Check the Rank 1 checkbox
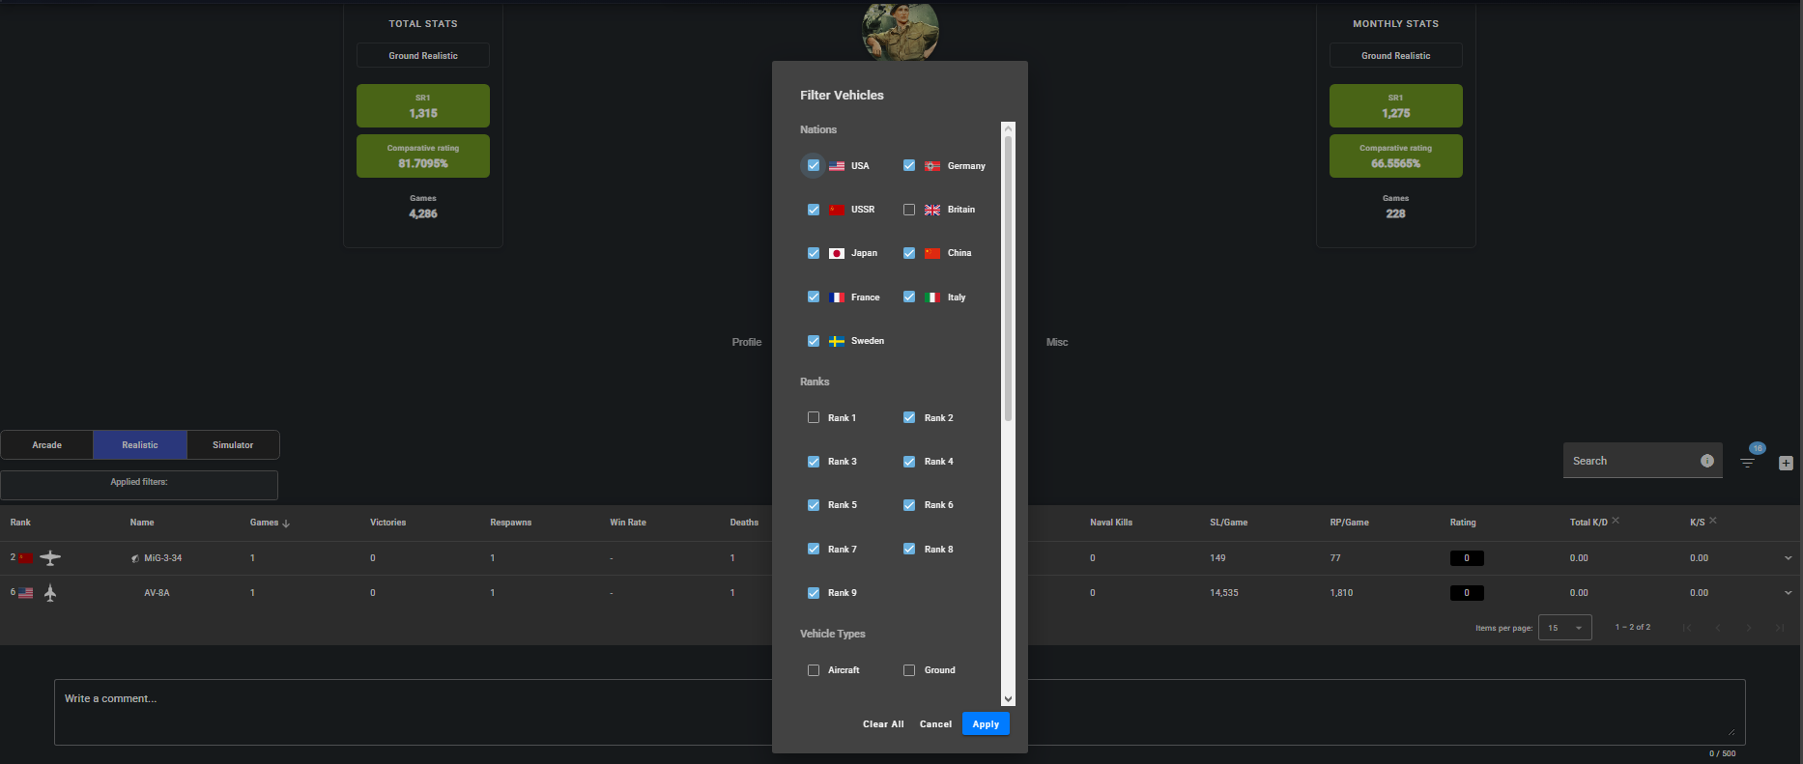1803x764 pixels. [x=814, y=418]
